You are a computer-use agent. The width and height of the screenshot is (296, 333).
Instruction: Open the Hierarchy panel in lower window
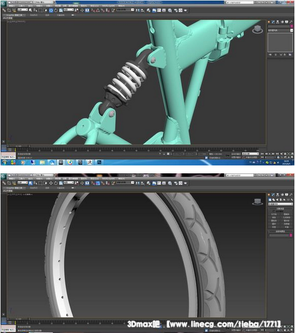(x=278, y=194)
